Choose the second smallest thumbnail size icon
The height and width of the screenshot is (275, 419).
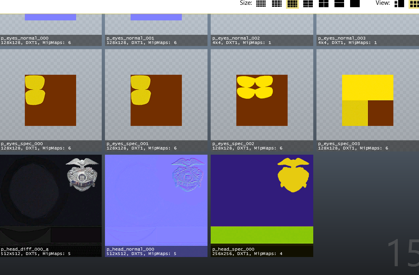277,4
